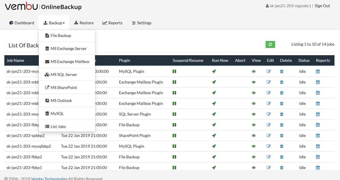The image size is (340, 180).
Task: Choose MySQL from Backup menu
Action: point(67,114)
